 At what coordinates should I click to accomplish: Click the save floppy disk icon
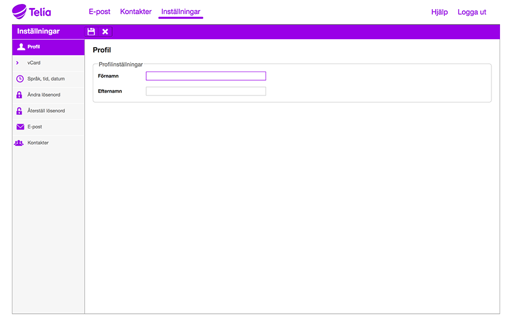91,32
